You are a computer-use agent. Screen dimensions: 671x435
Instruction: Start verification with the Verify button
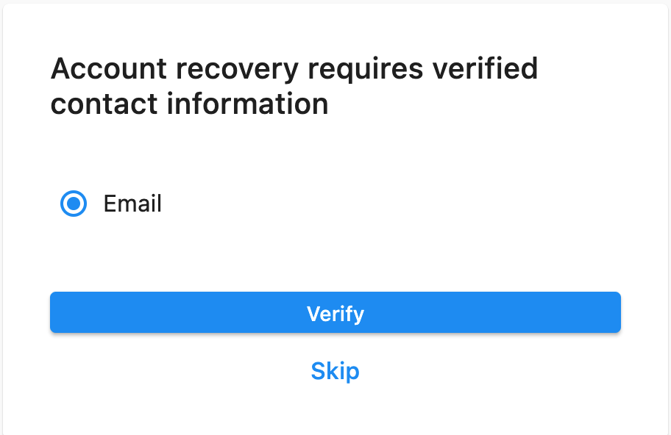tap(335, 312)
